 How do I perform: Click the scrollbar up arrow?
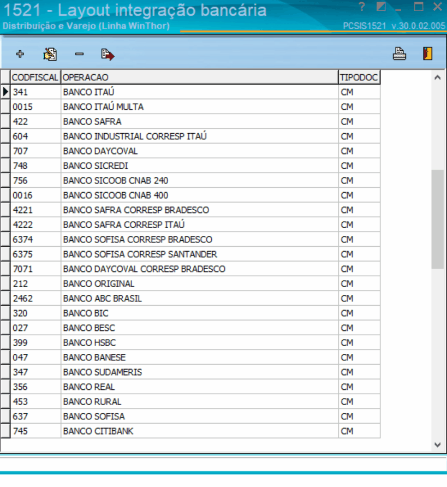click(x=438, y=78)
